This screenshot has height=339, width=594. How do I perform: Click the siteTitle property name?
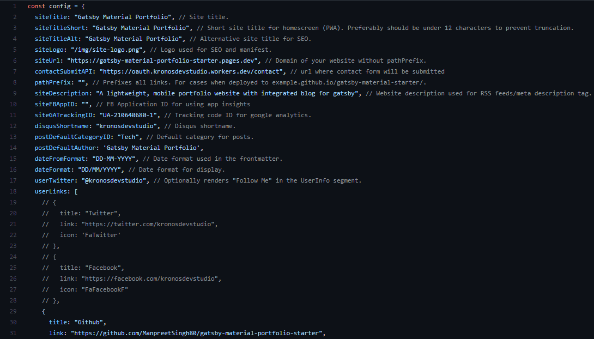(52, 17)
